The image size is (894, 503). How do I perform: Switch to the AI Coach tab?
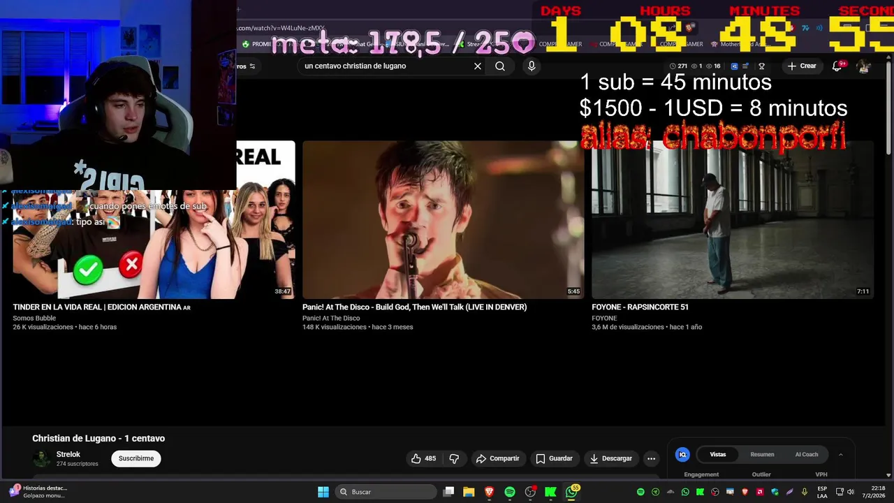(x=807, y=454)
